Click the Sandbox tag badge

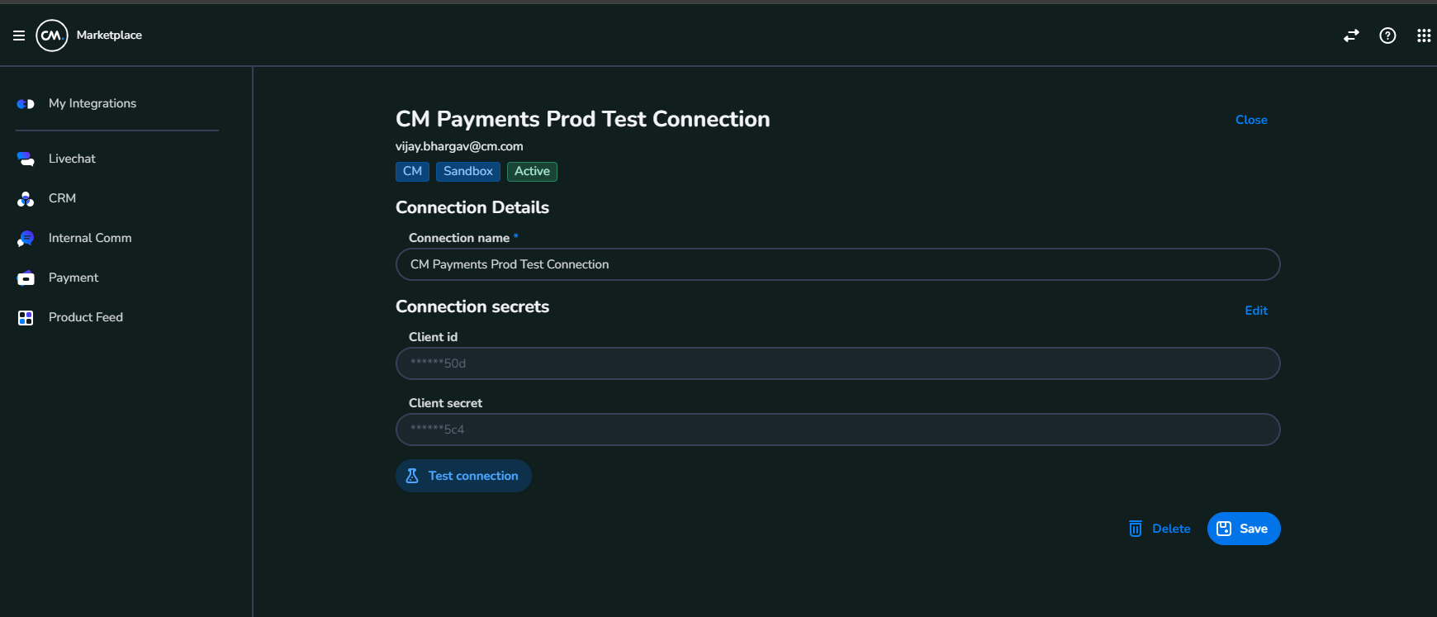coord(468,171)
